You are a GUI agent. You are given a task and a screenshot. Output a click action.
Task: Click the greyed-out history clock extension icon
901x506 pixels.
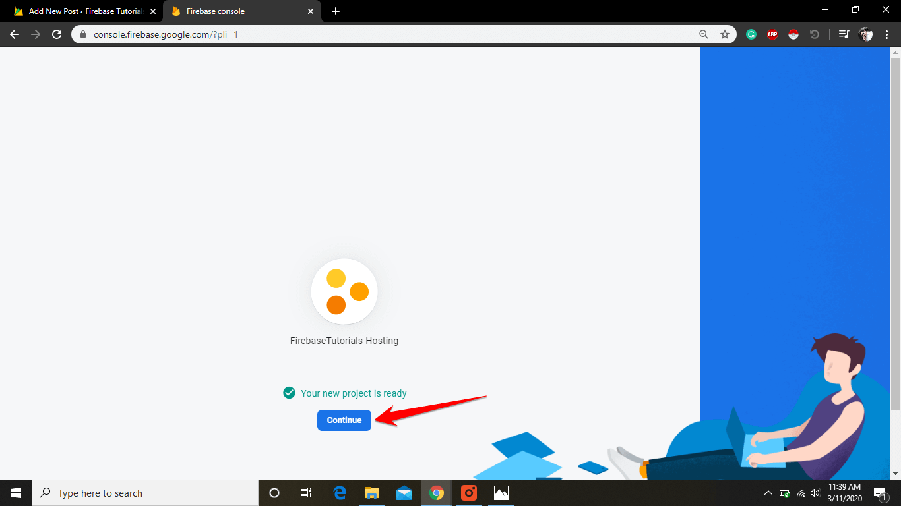[x=815, y=34]
